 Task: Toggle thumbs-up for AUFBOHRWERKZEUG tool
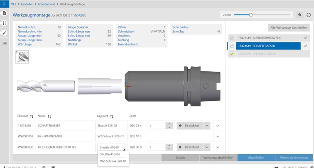coord(232,38)
